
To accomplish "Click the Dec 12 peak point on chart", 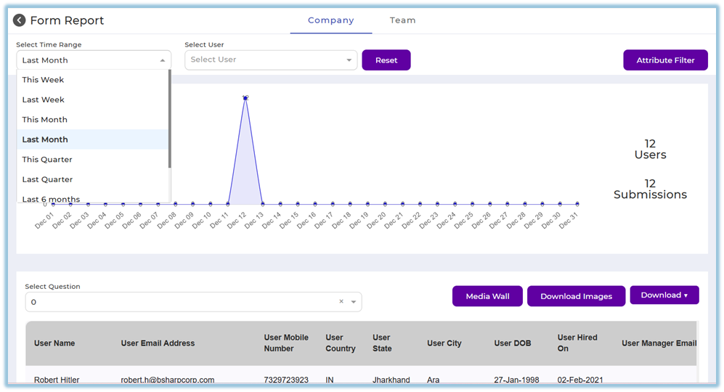I will pos(245,97).
